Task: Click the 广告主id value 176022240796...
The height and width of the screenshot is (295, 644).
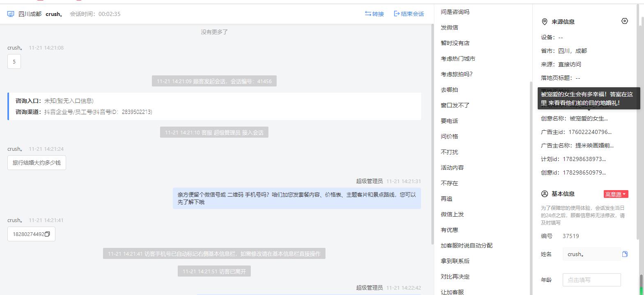Action: click(x=590, y=132)
